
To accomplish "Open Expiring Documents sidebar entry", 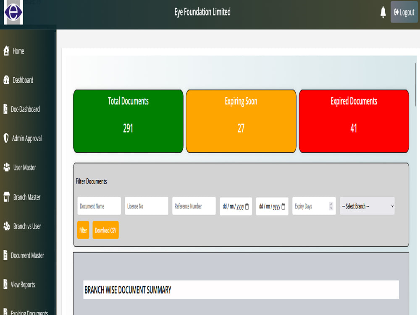I will 29,312.
